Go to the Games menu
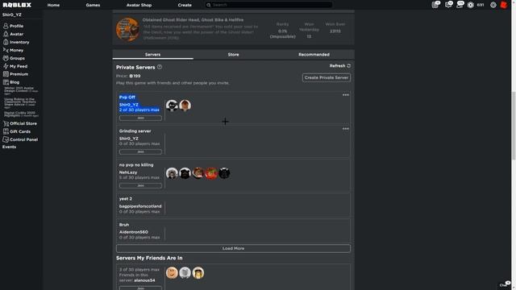Image resolution: width=516 pixels, height=290 pixels. click(x=93, y=5)
